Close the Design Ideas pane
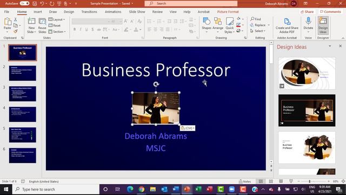The width and height of the screenshot is (346, 195). click(340, 46)
